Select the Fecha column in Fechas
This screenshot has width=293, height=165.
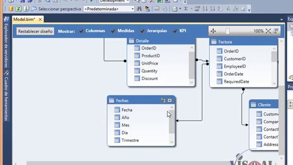[127, 110]
